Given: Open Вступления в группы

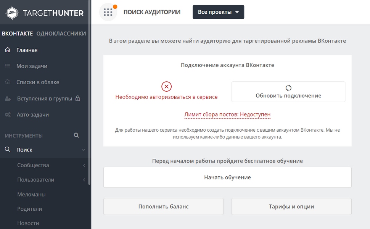Looking at the screenshot, I should click(x=44, y=98).
